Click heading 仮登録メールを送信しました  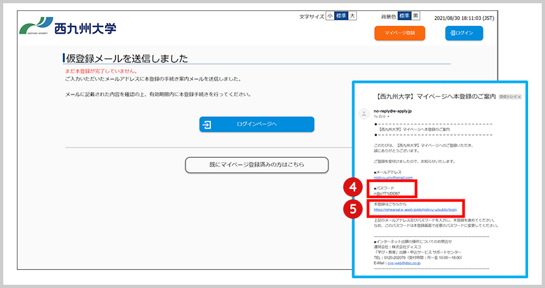[x=127, y=58]
